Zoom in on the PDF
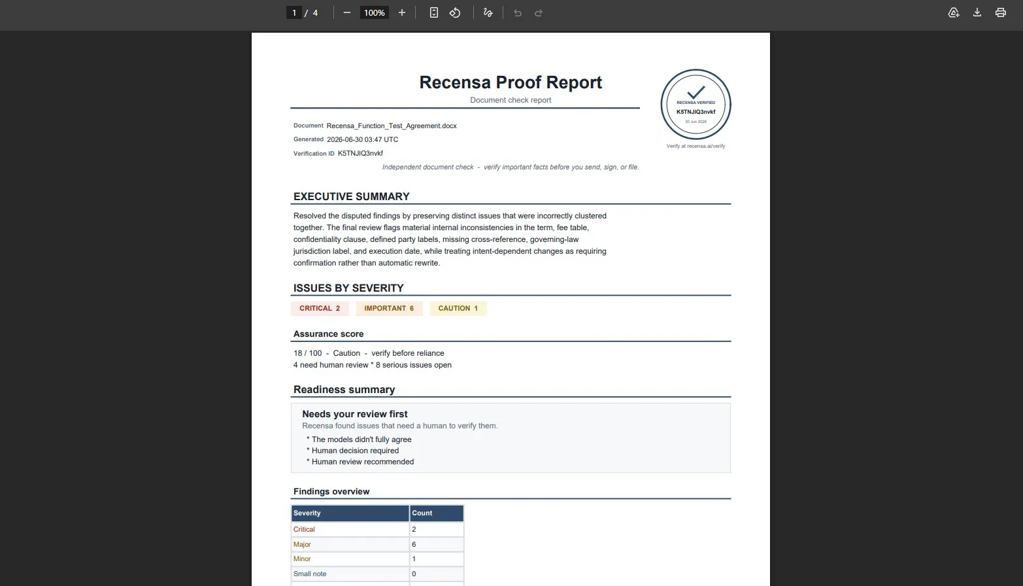Viewport: 1023px width, 586px height. pyautogui.click(x=402, y=12)
